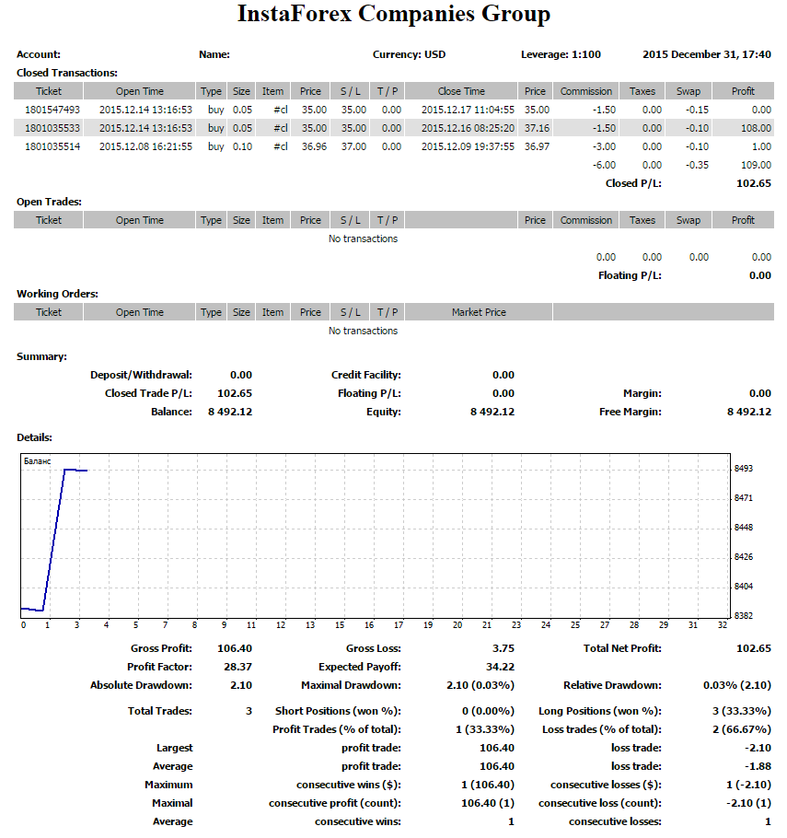Click the "Working Orders:" section heading
Viewport: 787px width, 838px height.
pyautogui.click(x=57, y=294)
